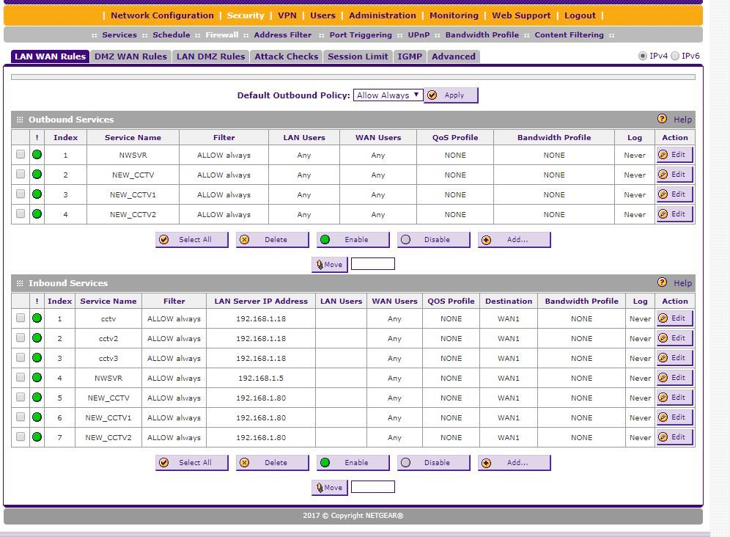Open the Security menu
The image size is (730, 537).
click(246, 15)
